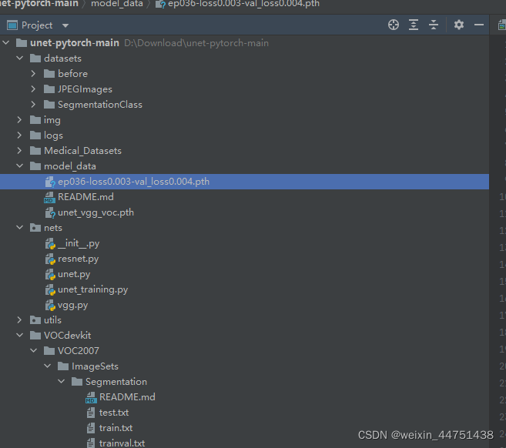Expand the logs folder
The image size is (506, 448).
click(x=19, y=135)
